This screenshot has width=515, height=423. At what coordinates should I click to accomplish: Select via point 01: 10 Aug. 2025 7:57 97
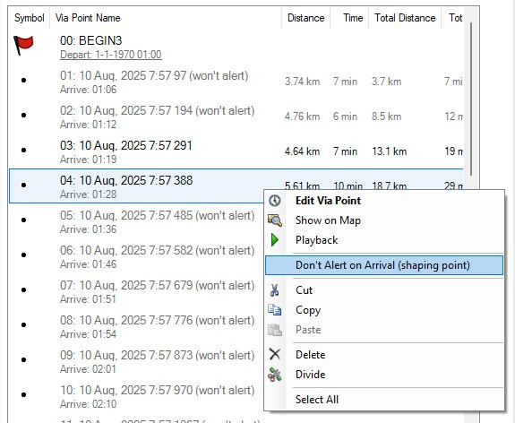pos(236,82)
